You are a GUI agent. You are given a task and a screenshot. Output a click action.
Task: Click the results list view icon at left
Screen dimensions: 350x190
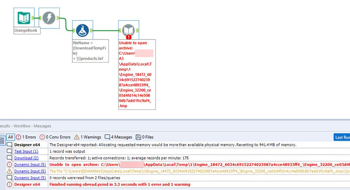(x=2, y=141)
